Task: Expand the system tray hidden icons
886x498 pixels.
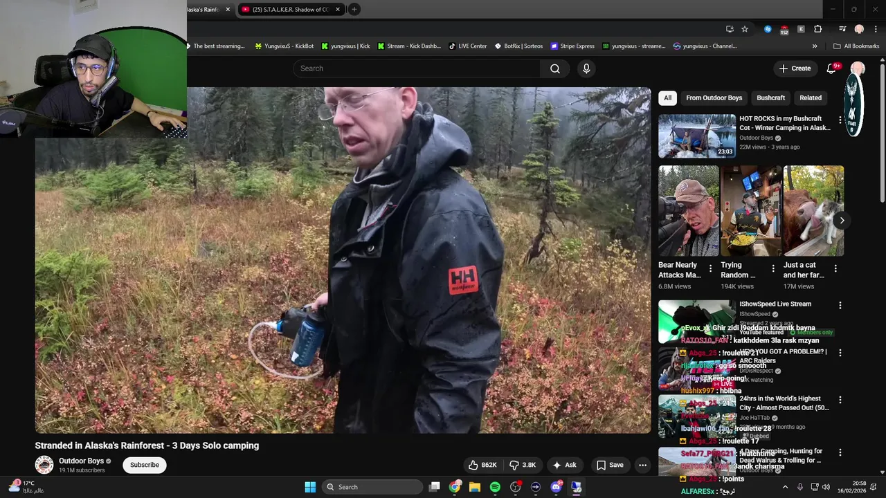Action: [x=785, y=487]
